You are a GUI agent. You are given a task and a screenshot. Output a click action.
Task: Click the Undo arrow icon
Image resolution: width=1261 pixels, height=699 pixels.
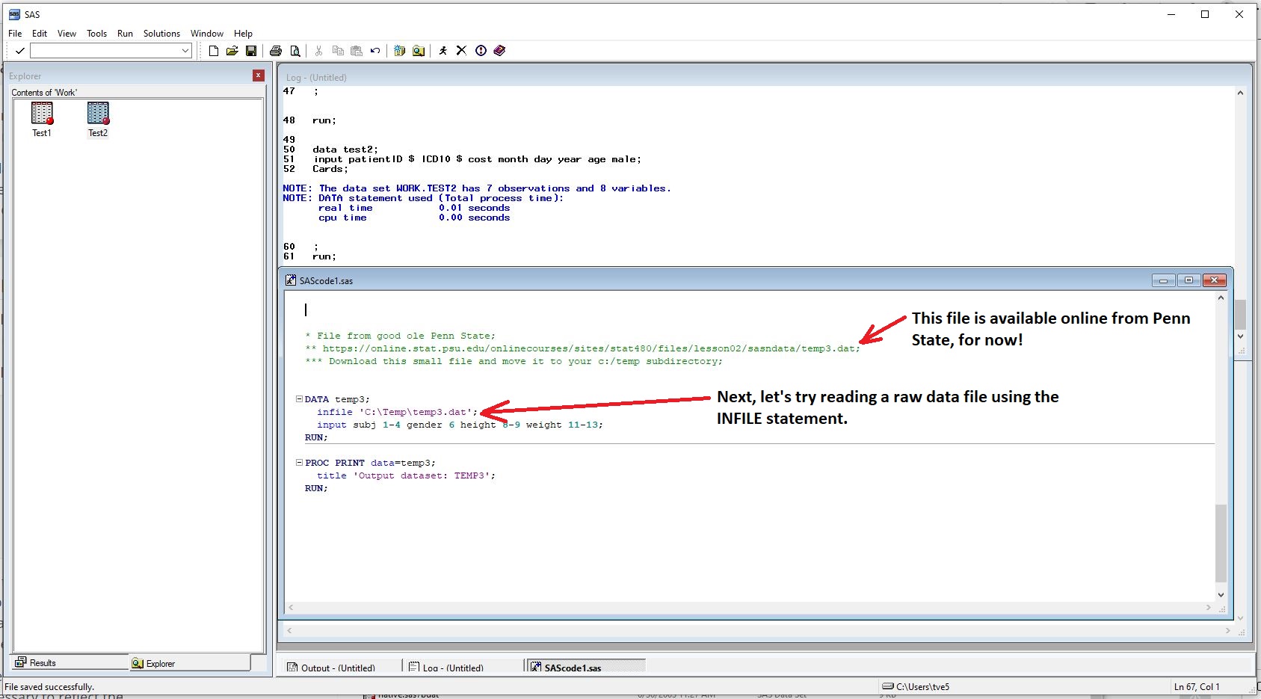[x=375, y=51]
